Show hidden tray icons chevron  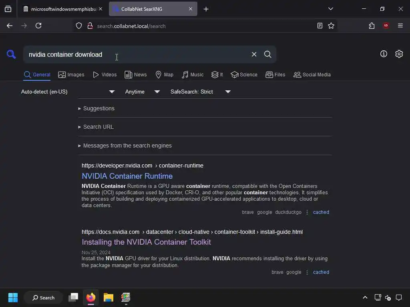click(x=365, y=297)
